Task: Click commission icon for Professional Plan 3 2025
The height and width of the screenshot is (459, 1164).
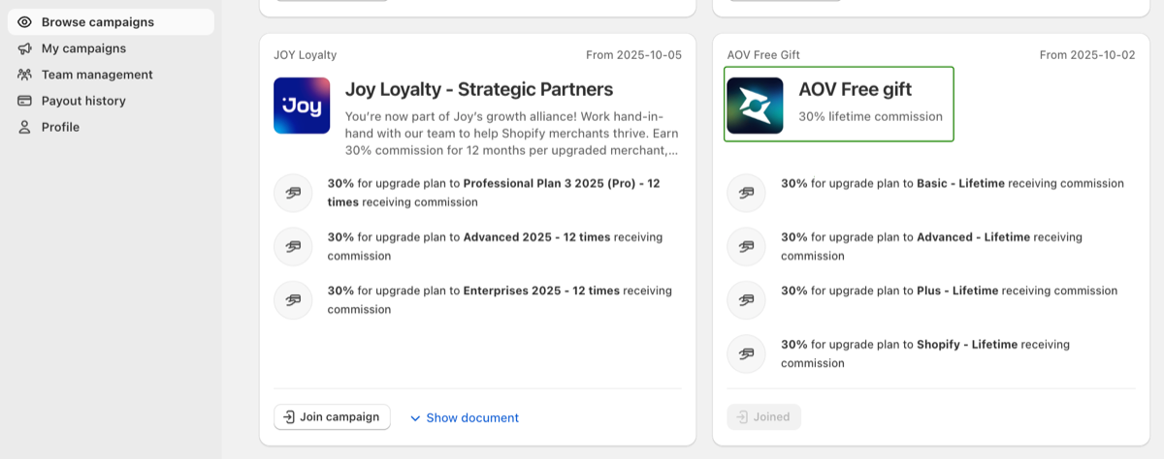Action: (x=293, y=193)
